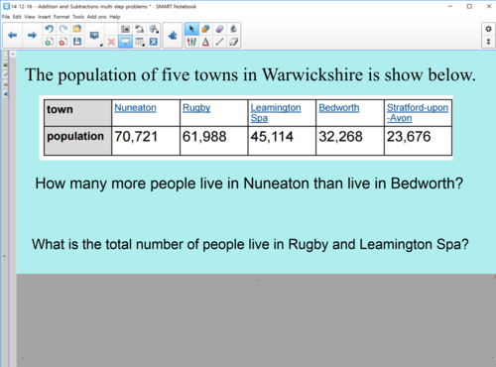Follow the Nuneaton link in the table

[x=135, y=108]
